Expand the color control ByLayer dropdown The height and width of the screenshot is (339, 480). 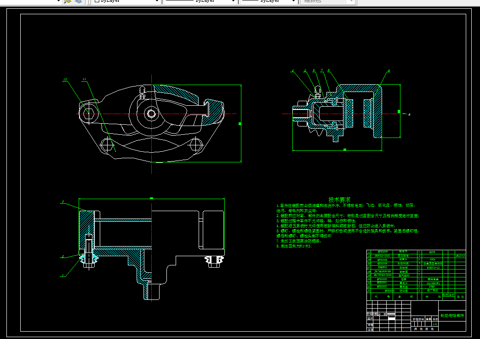[157, 1]
